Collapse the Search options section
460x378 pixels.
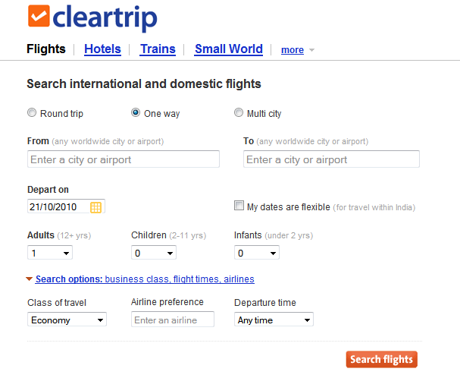point(30,279)
